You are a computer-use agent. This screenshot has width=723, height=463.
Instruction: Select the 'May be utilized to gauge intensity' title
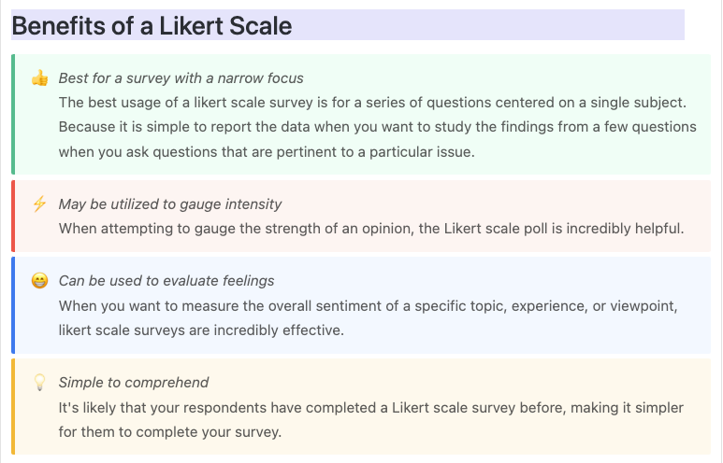coord(169,204)
